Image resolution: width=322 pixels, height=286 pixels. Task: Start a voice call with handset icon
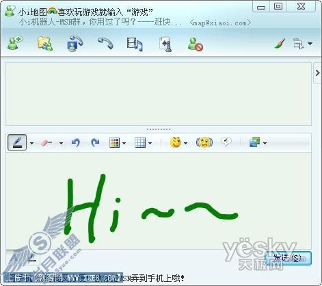point(105,43)
